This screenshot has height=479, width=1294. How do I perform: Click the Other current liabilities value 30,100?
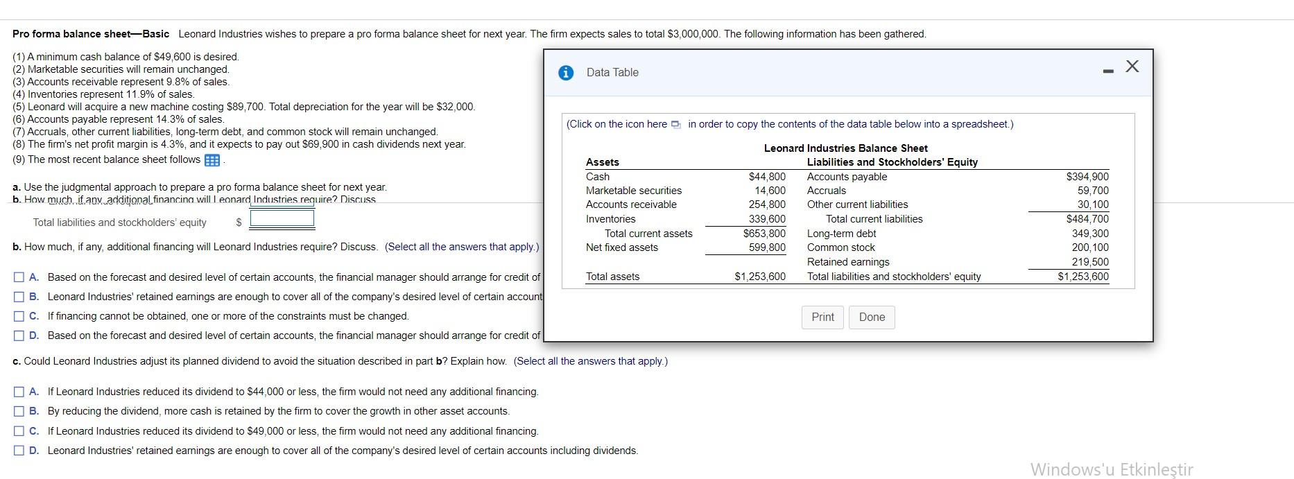1093,204
